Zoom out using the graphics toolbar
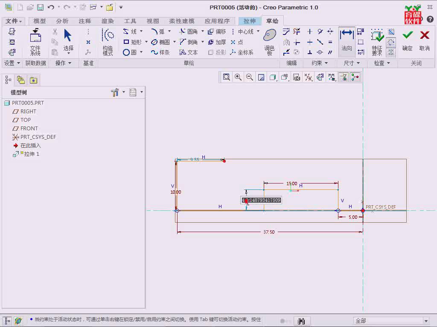437x327 pixels. [x=250, y=77]
